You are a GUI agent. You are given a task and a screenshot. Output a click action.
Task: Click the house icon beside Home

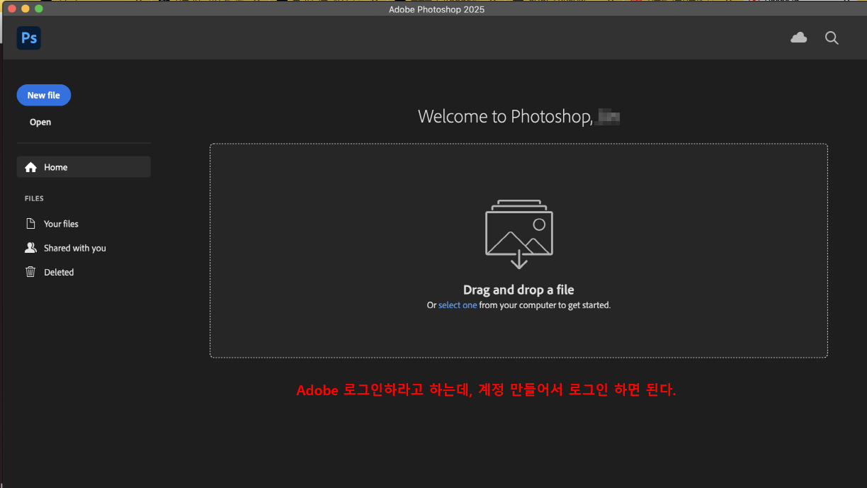point(30,166)
